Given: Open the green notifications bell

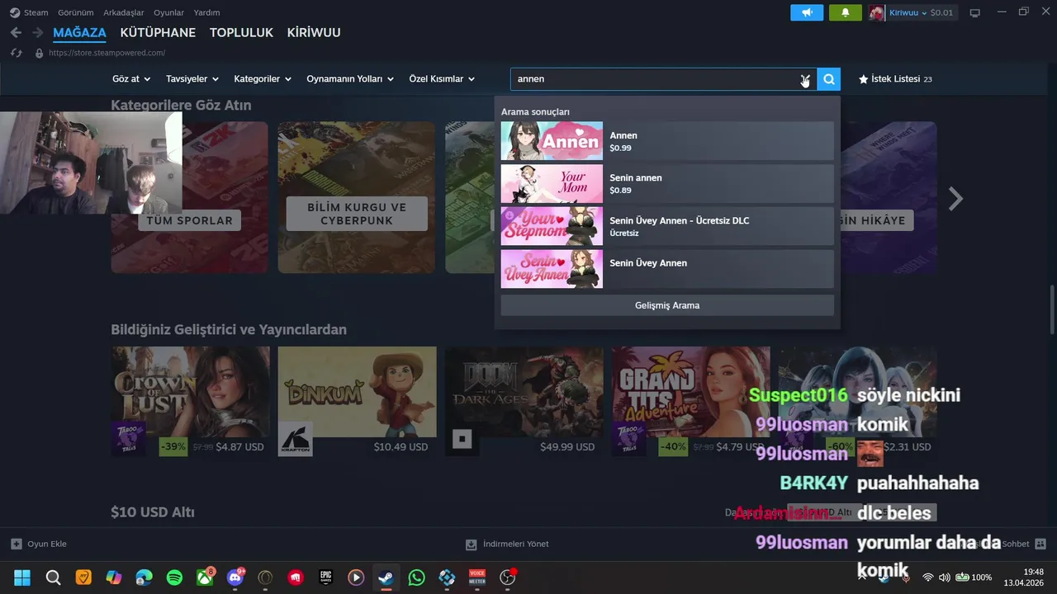Looking at the screenshot, I should click(x=845, y=12).
